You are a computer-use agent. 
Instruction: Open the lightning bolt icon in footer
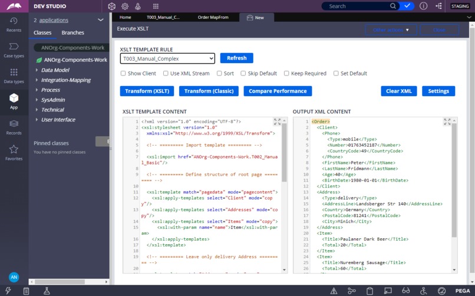tap(8, 291)
